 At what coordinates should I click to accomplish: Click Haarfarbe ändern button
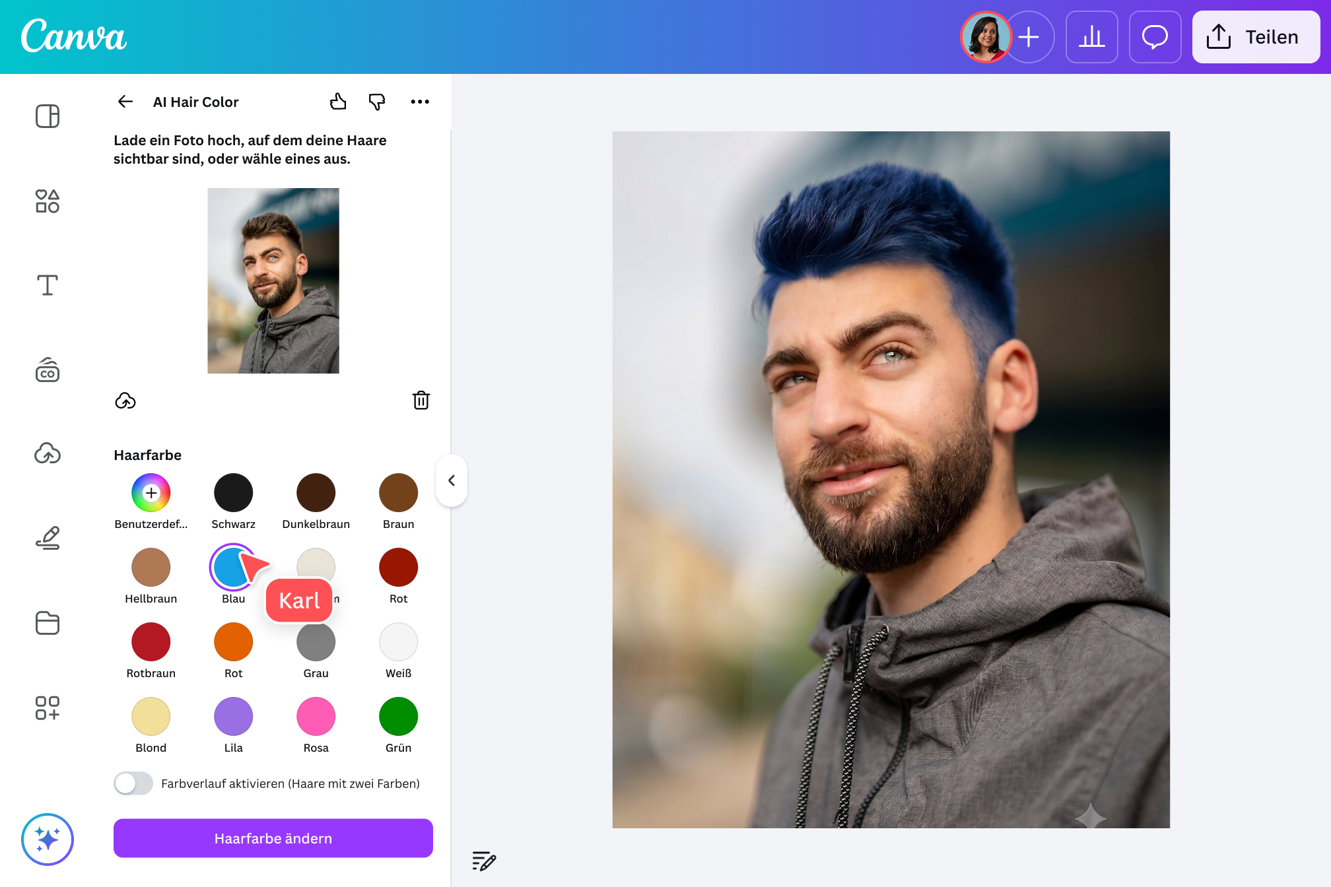click(273, 838)
